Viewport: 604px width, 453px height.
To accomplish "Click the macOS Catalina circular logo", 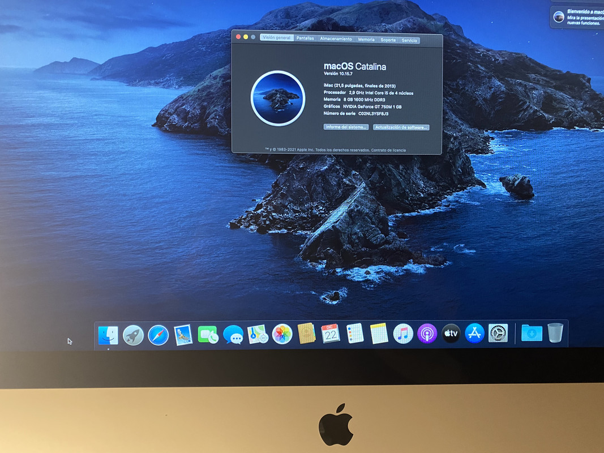I will coord(278,98).
